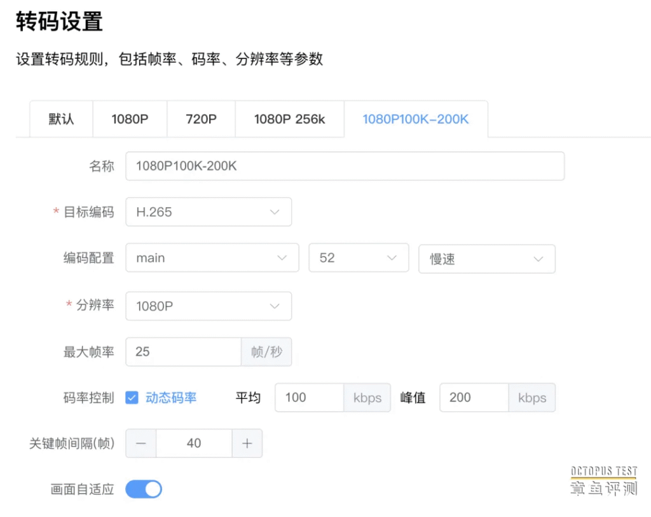Uncheck the 动态码率 checkbox
Image resolution: width=651 pixels, height=517 pixels.
click(x=132, y=398)
